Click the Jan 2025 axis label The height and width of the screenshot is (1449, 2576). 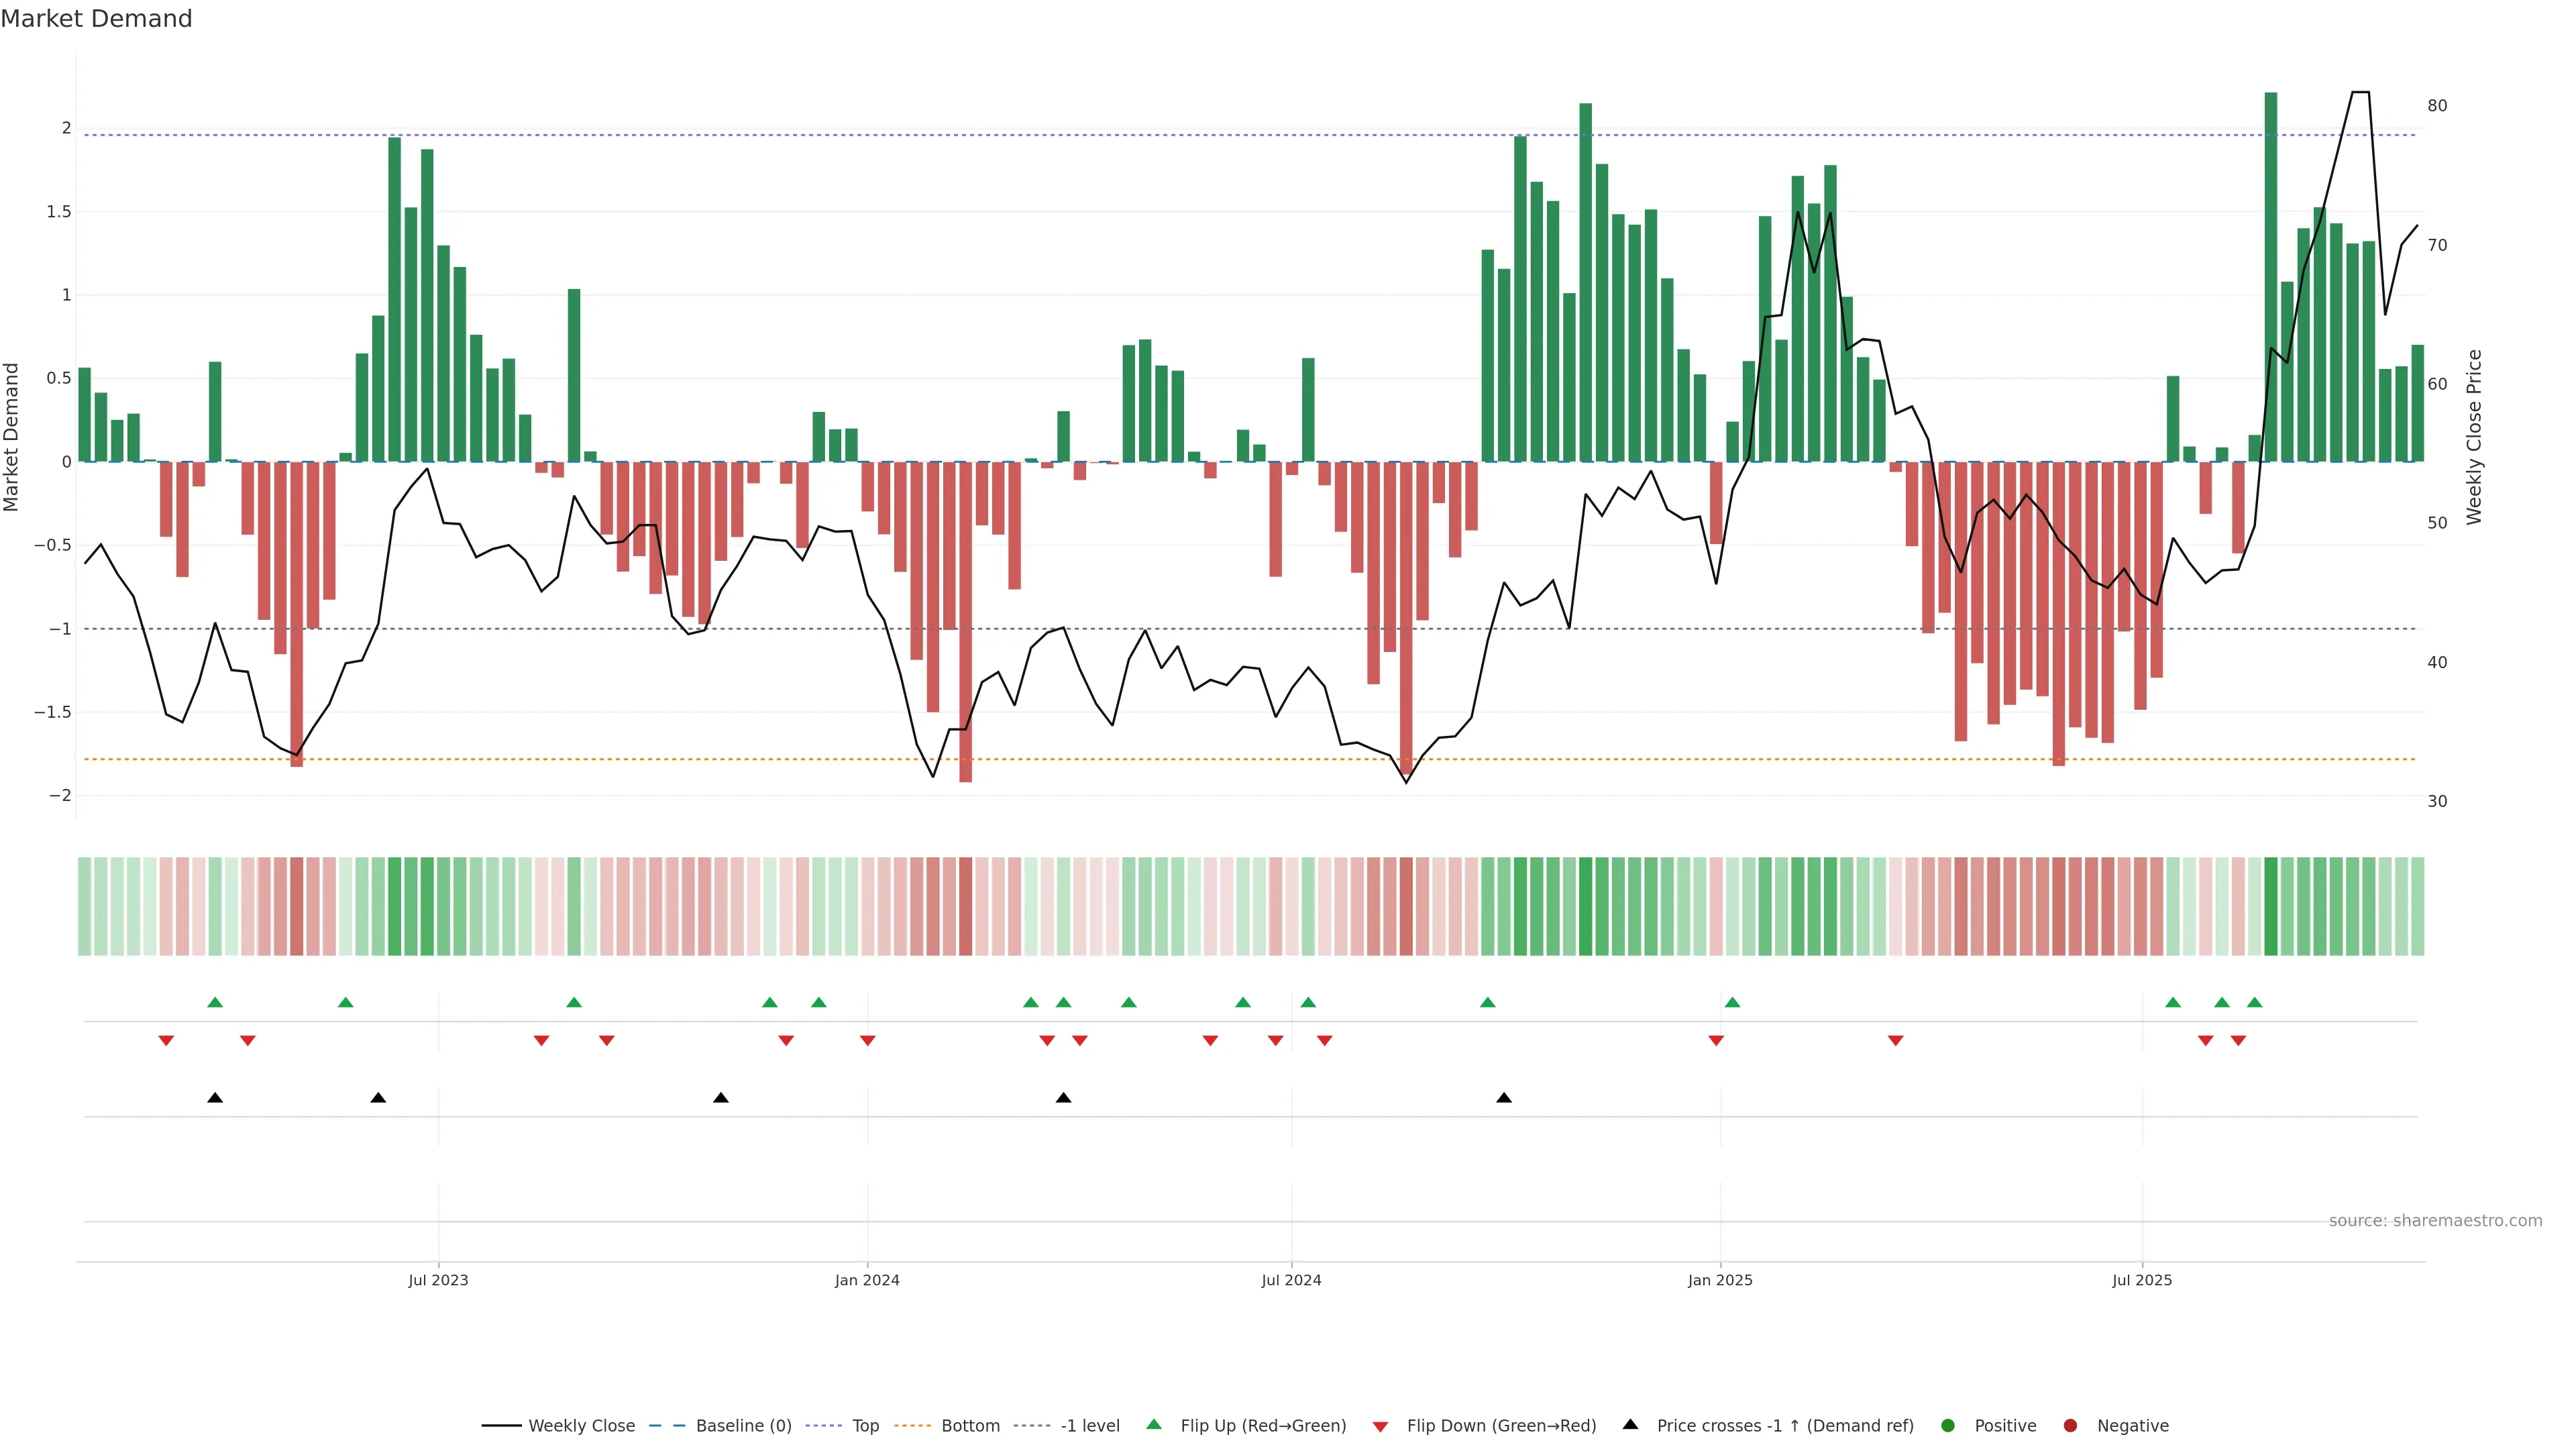pos(1720,1280)
